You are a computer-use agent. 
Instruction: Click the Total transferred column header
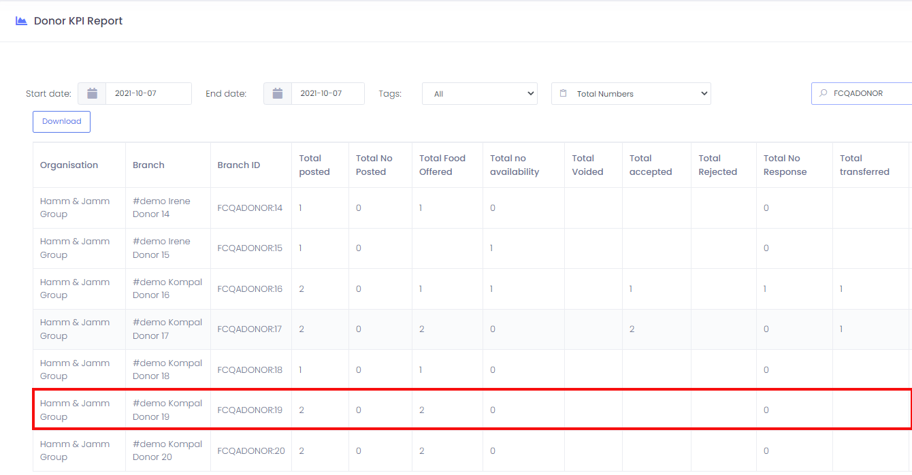click(x=864, y=165)
